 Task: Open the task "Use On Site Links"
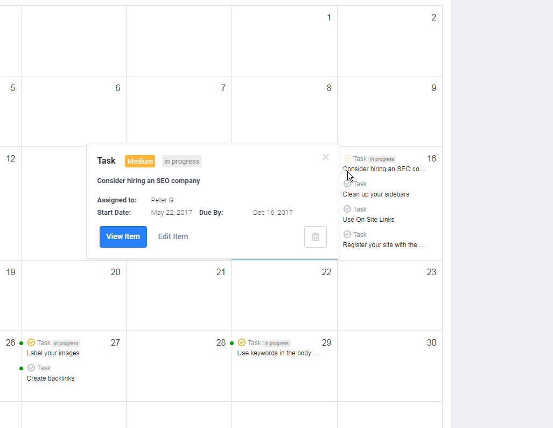tap(368, 219)
